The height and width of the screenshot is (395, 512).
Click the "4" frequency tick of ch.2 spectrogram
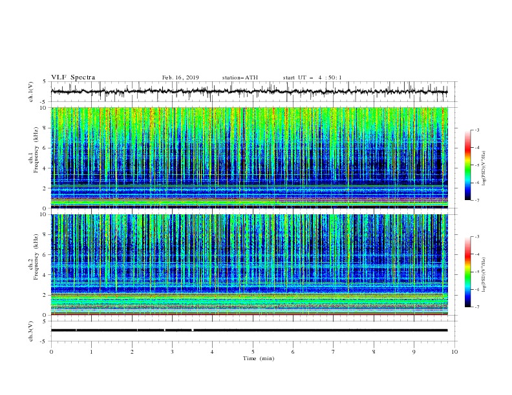pyautogui.click(x=45, y=275)
